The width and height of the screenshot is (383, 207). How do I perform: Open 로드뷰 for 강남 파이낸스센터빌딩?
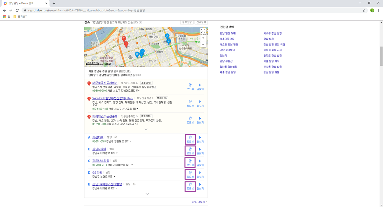point(190,186)
